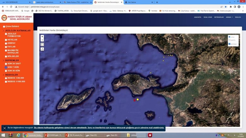The image size is (246, 138).
Task: Click the large yellow earthquake dot
Action: [x=138, y=99]
